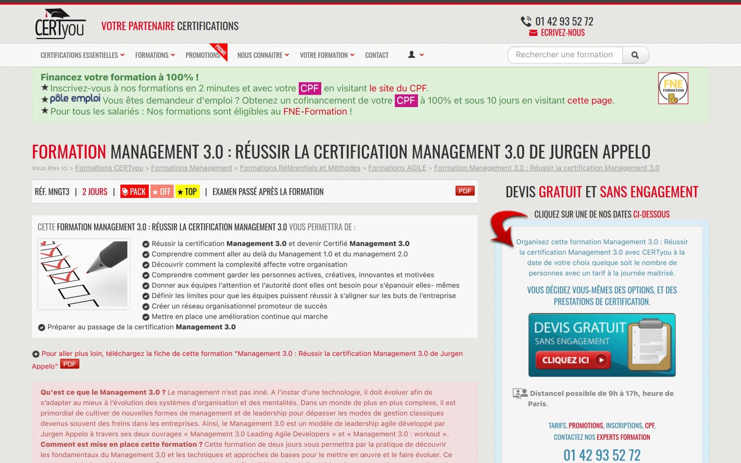
Task: Click "VOTRE PARTENAIRE CERTIFICATIONS" tagline
Action: 170,26
